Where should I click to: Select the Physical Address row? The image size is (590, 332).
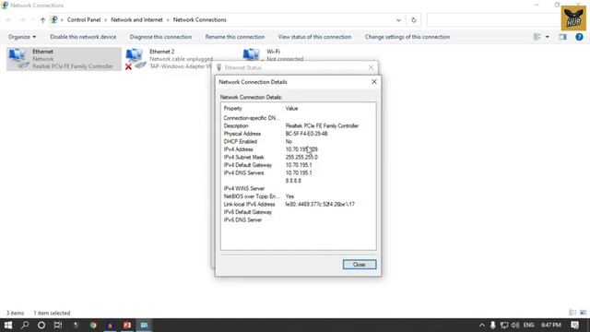[x=298, y=134]
